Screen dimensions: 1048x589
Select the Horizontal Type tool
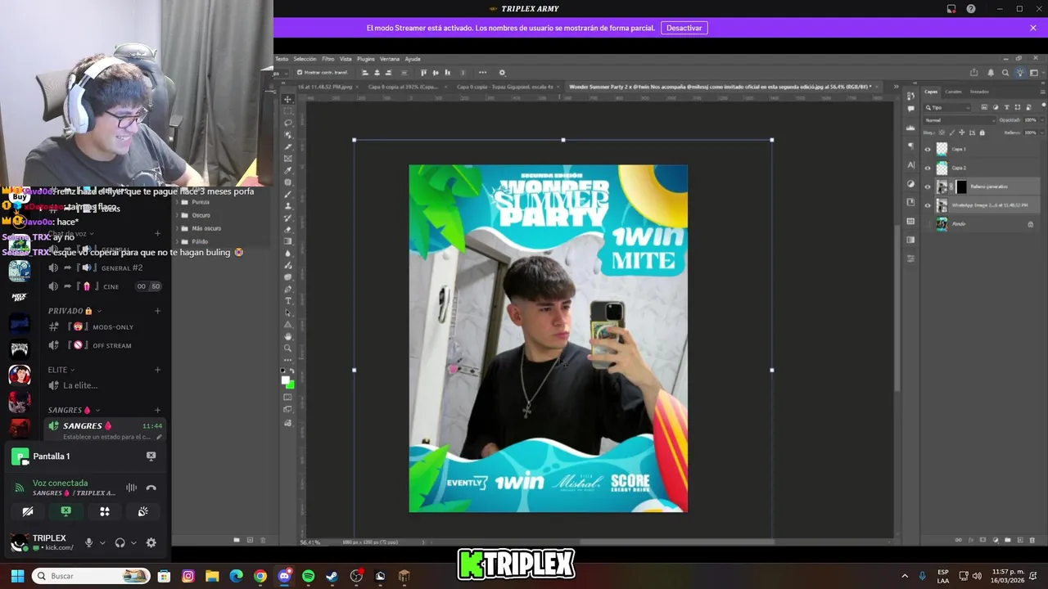pyautogui.click(x=287, y=300)
